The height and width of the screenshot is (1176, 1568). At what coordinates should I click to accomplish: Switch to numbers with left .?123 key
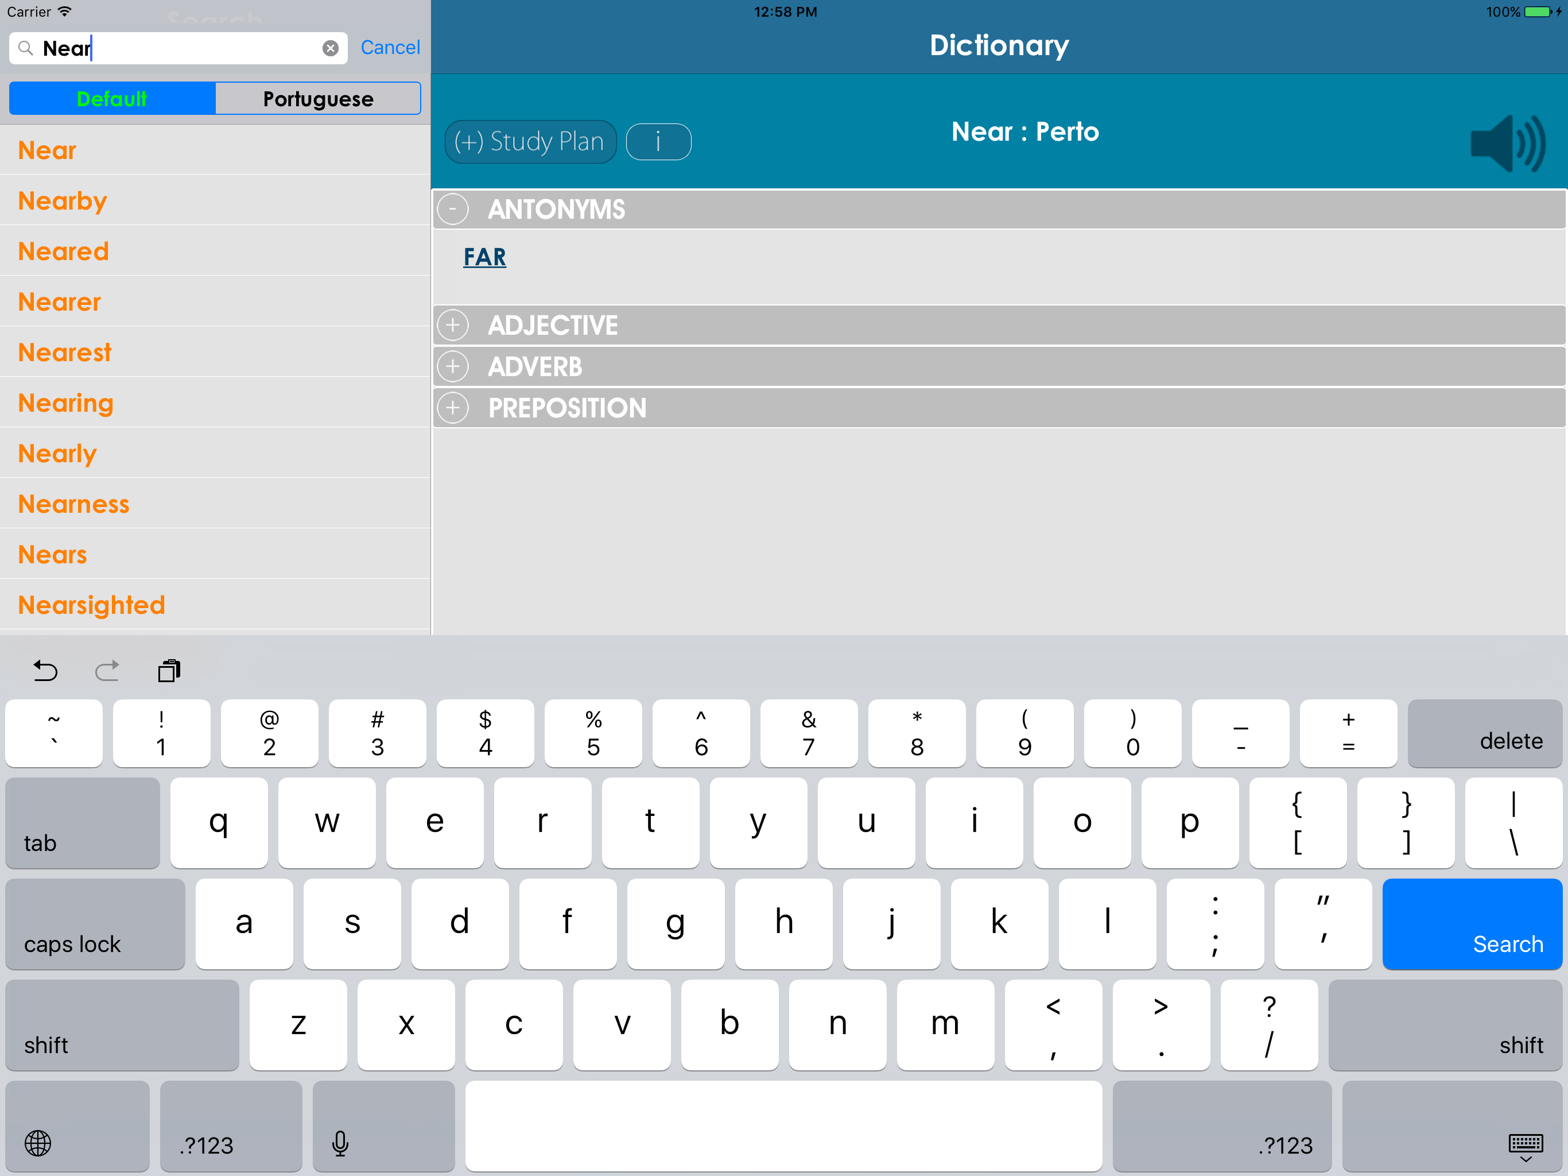231,1127
